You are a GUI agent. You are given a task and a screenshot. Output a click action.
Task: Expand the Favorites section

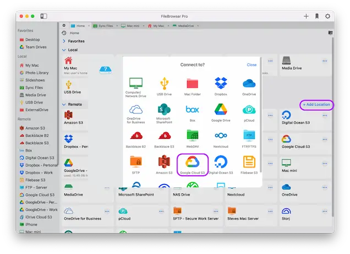64,41
